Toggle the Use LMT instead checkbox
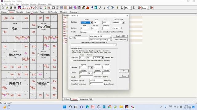 [x=72, y=61]
